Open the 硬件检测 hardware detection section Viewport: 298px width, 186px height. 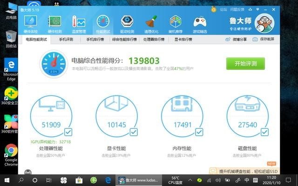[x=54, y=24]
